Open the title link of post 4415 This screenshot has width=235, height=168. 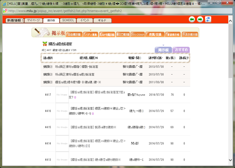(x=93, y=127)
